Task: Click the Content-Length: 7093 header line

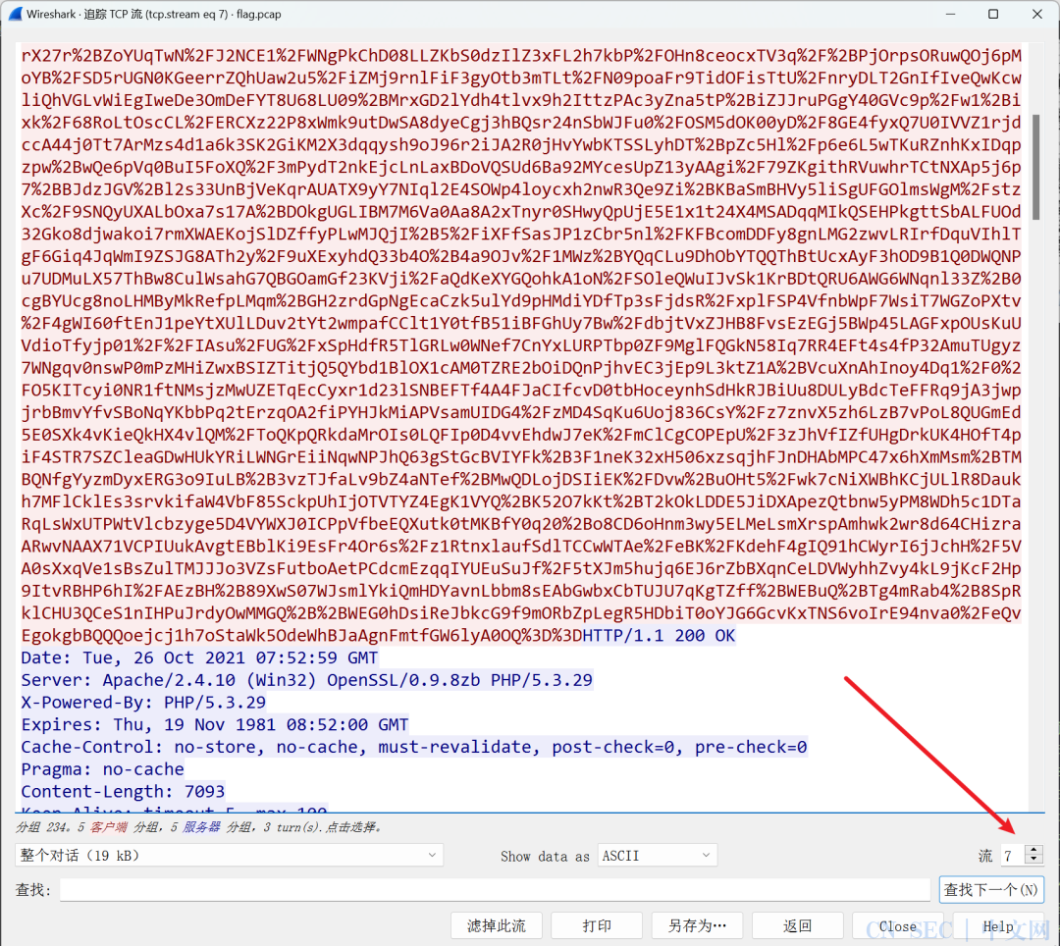Action: (x=123, y=791)
